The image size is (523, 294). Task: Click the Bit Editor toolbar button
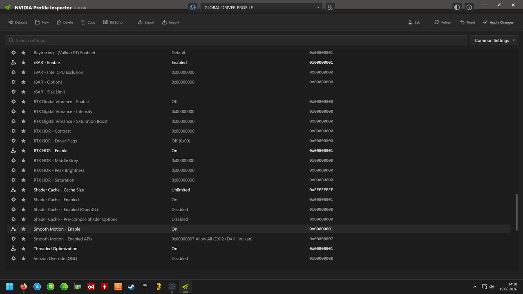click(113, 22)
